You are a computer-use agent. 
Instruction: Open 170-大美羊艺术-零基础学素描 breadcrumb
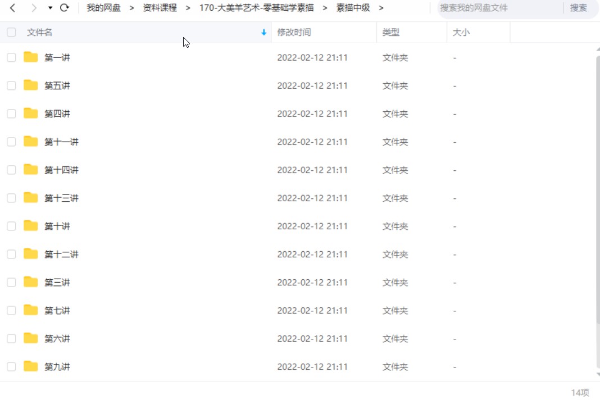[x=256, y=8]
